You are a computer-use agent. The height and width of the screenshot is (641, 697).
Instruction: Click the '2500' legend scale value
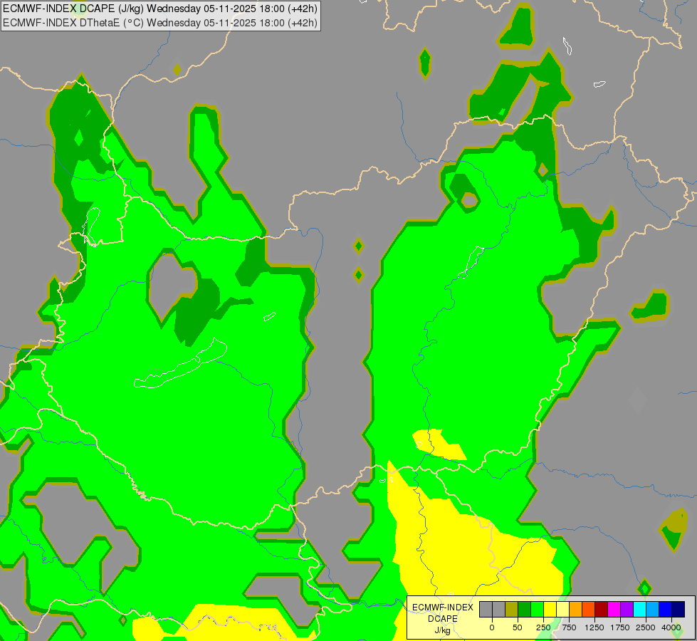pyautogui.click(x=646, y=627)
